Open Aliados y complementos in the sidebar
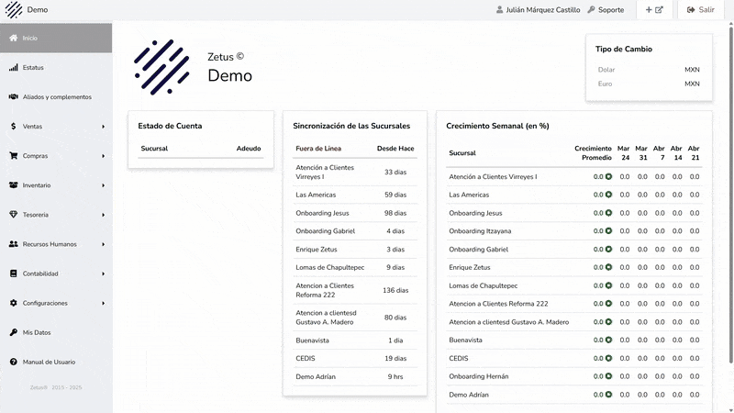This screenshot has height=413, width=734. [x=56, y=97]
